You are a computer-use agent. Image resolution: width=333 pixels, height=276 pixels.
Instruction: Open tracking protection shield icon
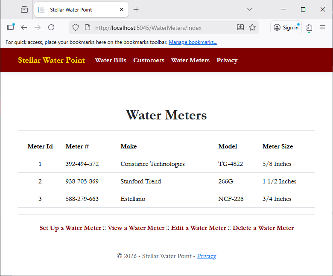tap(76, 28)
